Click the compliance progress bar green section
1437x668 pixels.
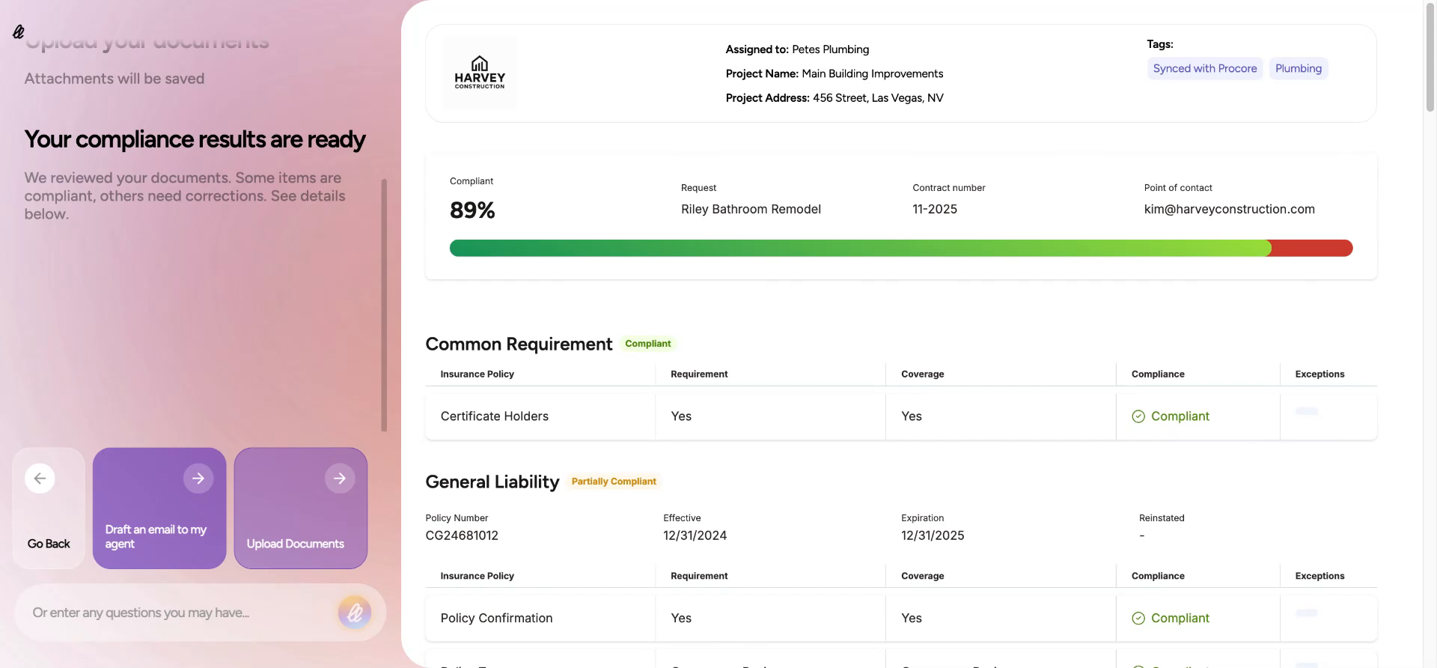click(860, 248)
